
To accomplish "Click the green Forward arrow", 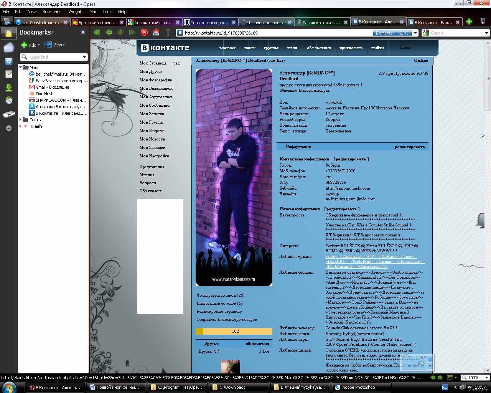I will pyautogui.click(x=120, y=33).
